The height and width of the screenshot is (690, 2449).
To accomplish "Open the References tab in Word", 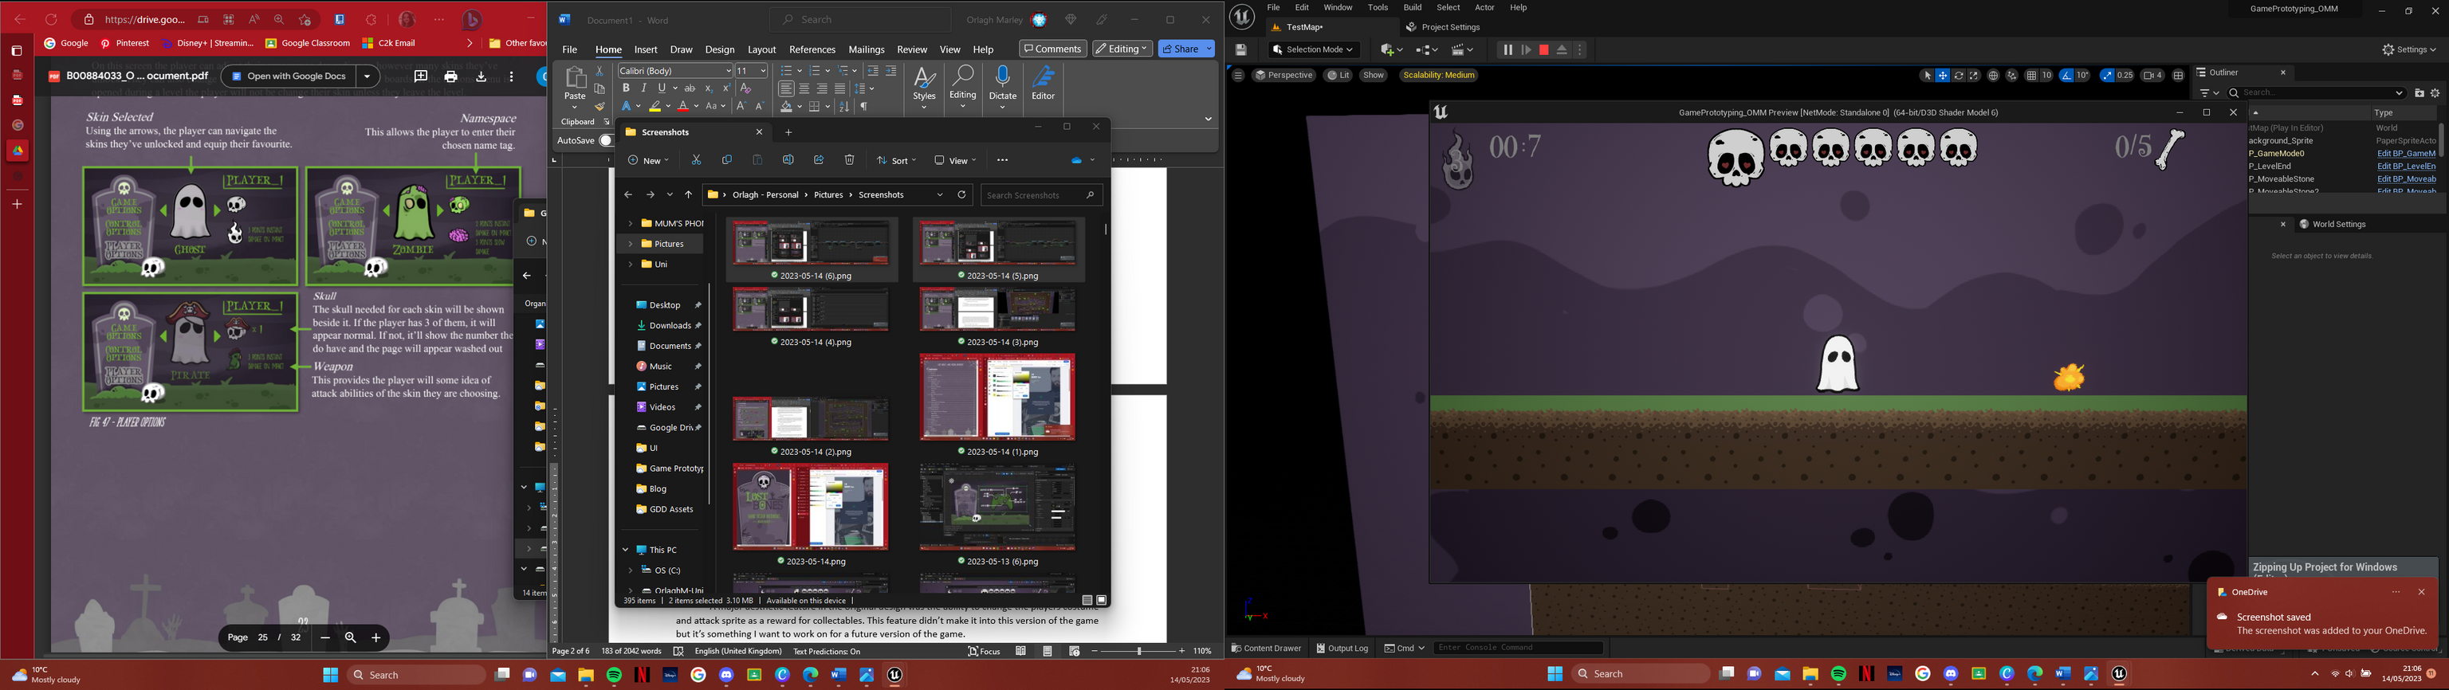I will click(812, 49).
